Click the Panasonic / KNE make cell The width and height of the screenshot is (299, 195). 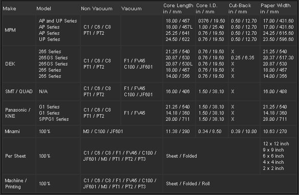click(18, 113)
